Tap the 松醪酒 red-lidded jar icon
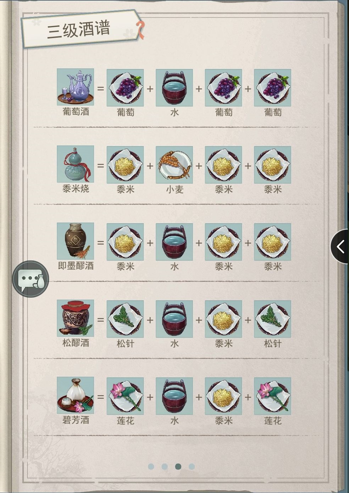The width and height of the screenshot is (349, 493). pyautogui.click(x=75, y=318)
